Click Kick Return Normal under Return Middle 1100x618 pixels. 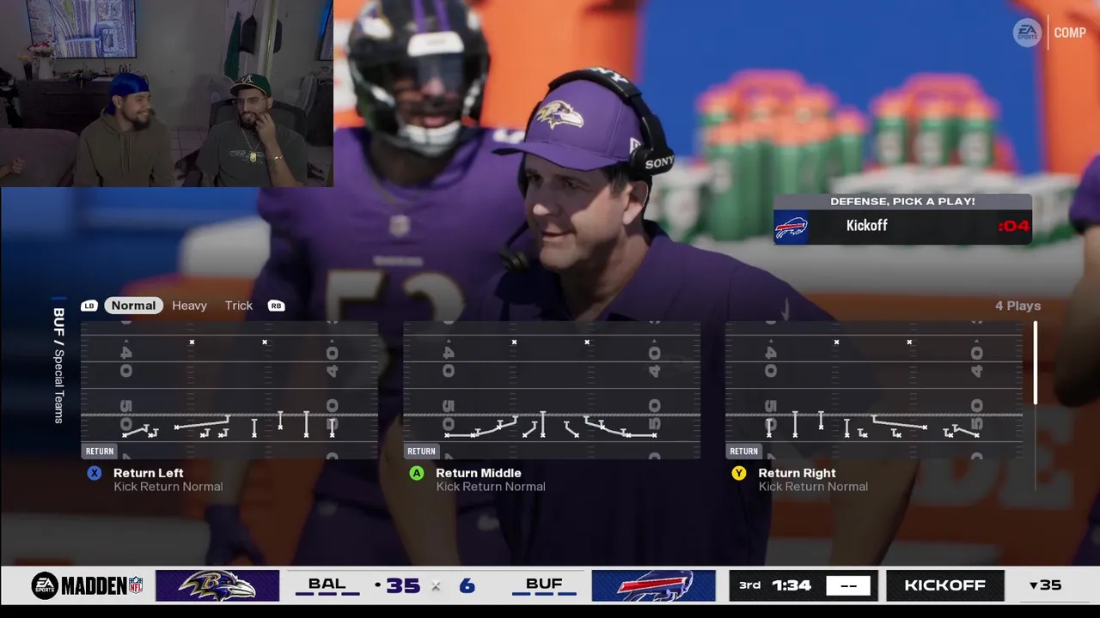[x=490, y=487]
